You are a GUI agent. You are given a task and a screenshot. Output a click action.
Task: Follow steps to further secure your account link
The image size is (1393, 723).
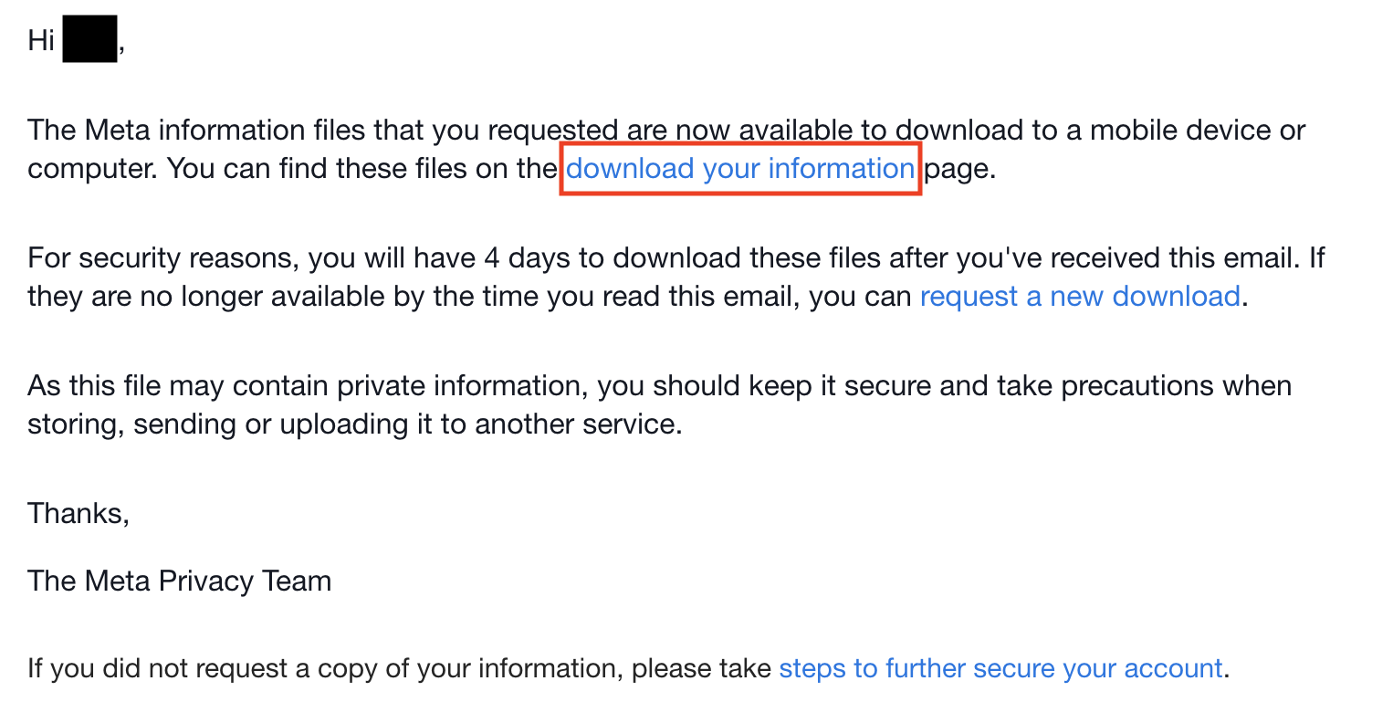pyautogui.click(x=1000, y=668)
